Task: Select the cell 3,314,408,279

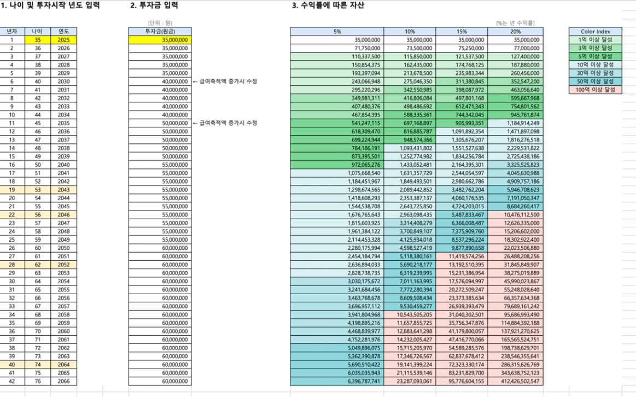Action: [x=410, y=223]
